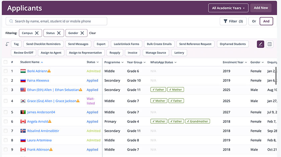Click Canadian flag beside Frank Atkinson
Viewport: 281px width, 157px height.
pyautogui.click(x=23, y=149)
